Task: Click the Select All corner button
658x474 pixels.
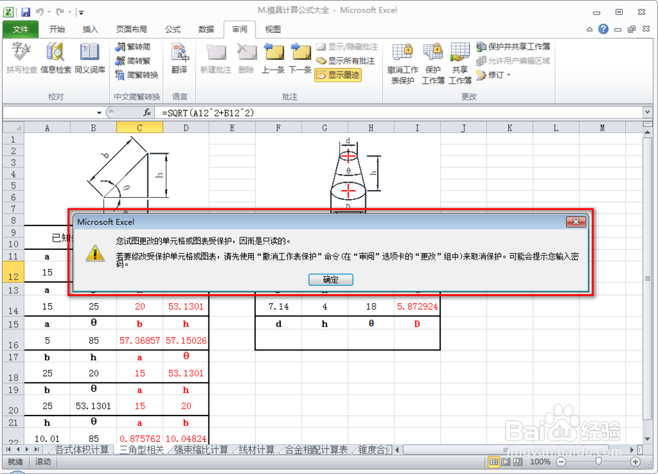Action: point(13,128)
